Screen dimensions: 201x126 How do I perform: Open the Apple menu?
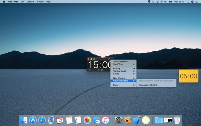[4, 2]
